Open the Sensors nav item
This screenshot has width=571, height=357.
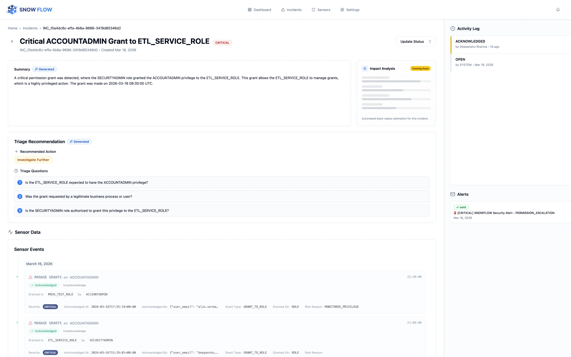[x=321, y=10]
